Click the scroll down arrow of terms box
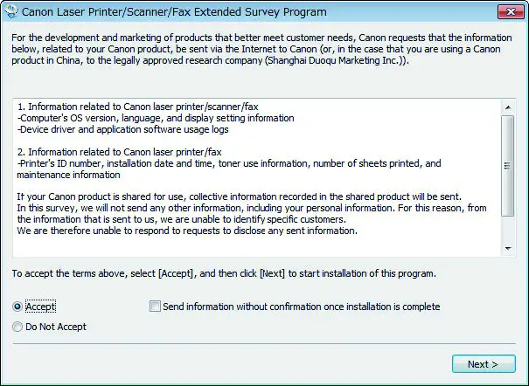 [x=507, y=248]
